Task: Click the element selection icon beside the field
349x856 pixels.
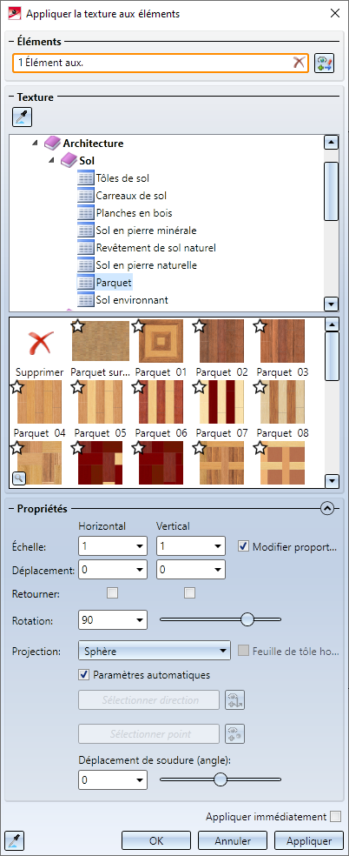Action: point(324,63)
